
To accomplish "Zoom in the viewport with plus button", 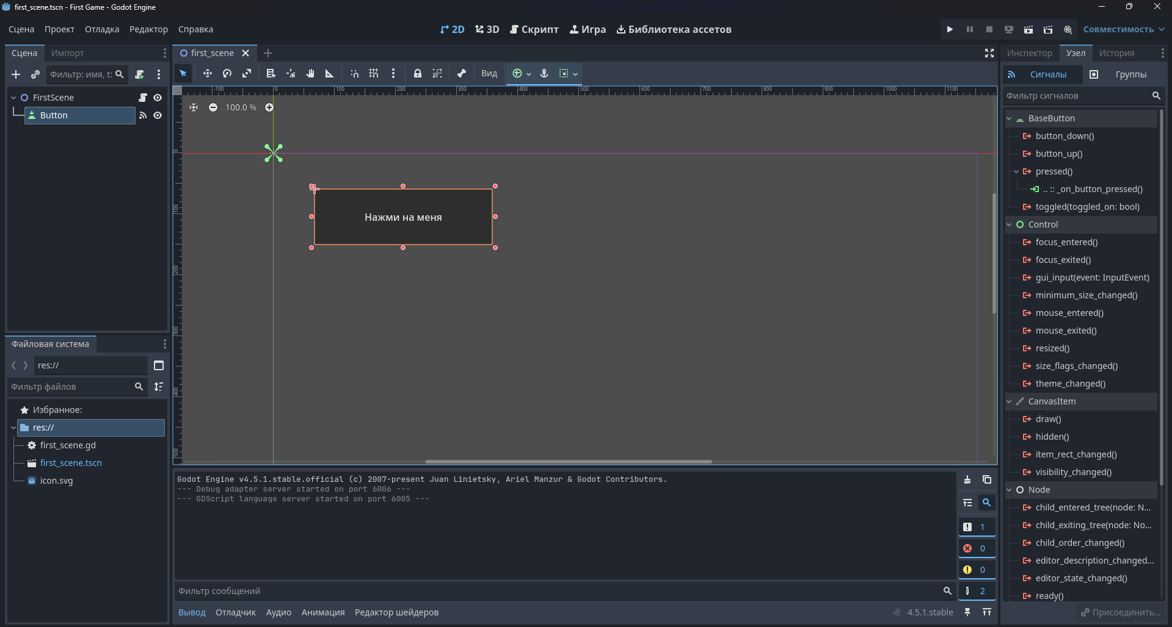I will click(x=269, y=107).
